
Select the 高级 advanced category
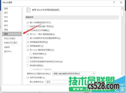[12, 34]
